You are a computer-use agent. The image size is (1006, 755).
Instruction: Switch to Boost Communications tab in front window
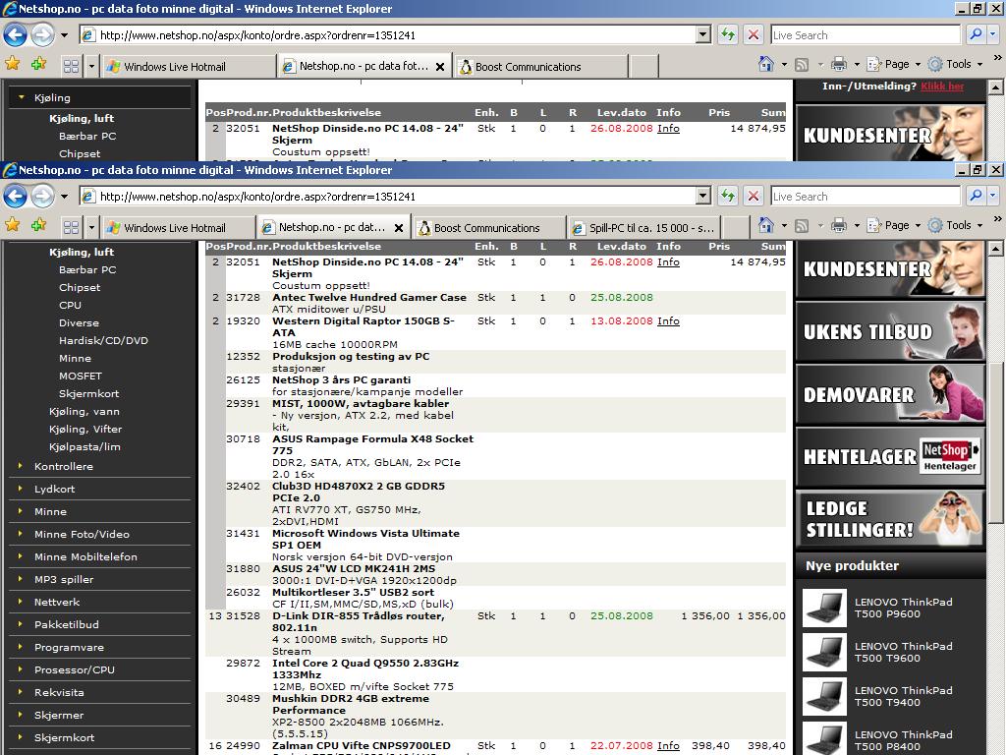click(489, 228)
